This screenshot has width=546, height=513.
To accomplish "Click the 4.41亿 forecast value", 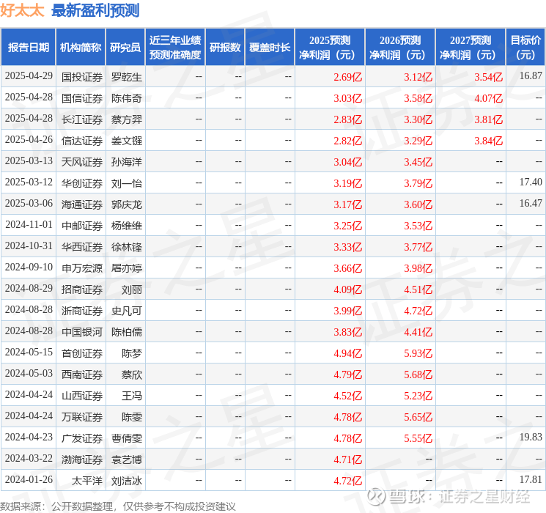I will (418, 332).
